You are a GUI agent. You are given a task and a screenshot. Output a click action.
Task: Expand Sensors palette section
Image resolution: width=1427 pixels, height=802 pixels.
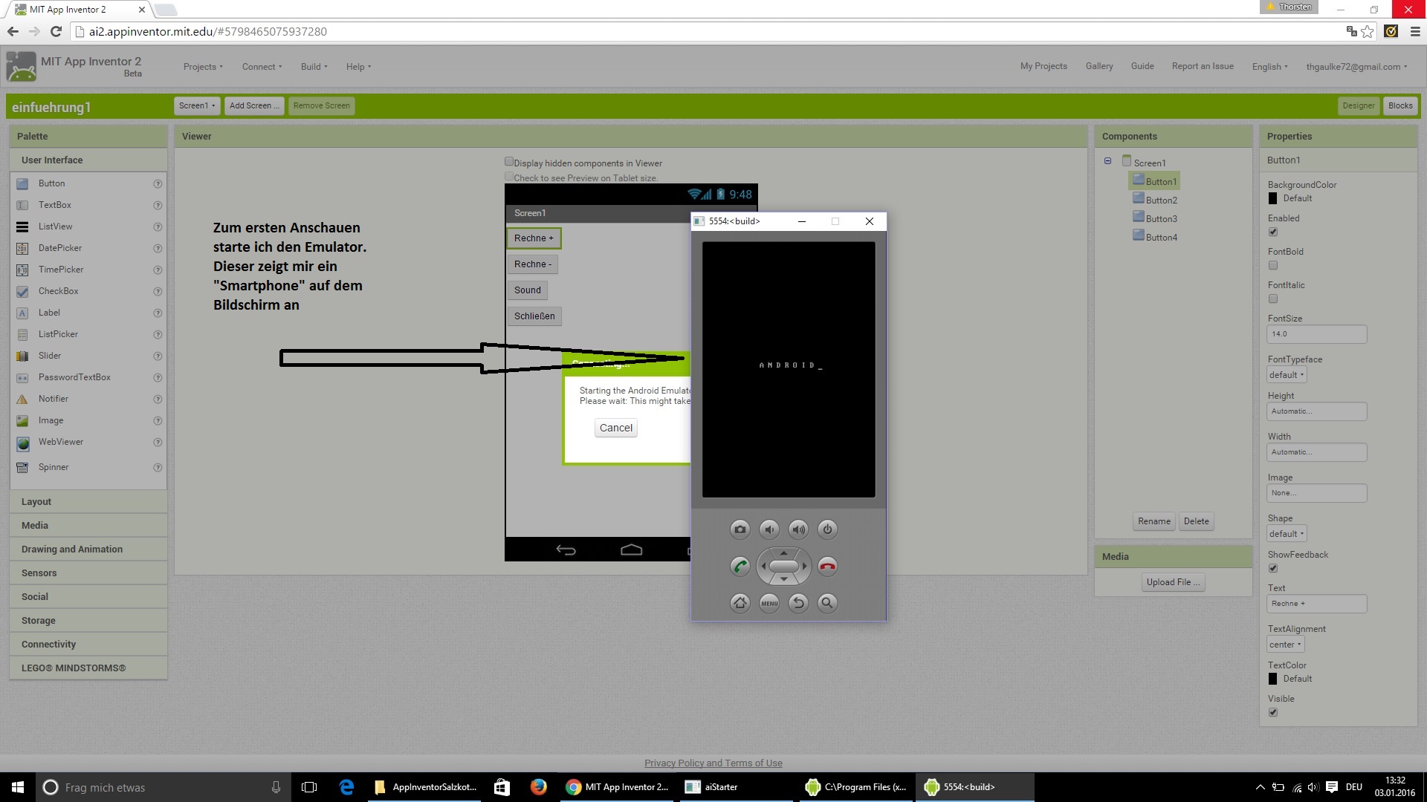(88, 573)
